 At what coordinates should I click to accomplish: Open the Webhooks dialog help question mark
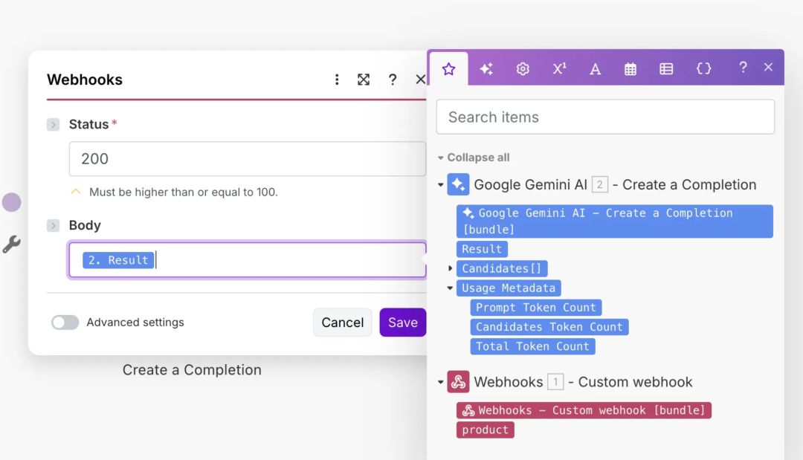(x=393, y=80)
